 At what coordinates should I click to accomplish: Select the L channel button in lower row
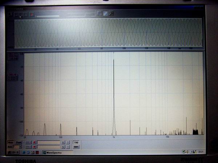pyautogui.click(x=63, y=147)
